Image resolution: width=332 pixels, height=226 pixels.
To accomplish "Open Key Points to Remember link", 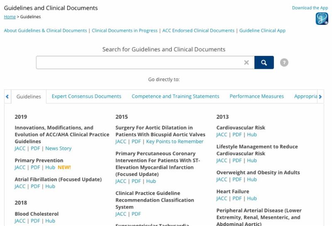I will click(175, 142).
